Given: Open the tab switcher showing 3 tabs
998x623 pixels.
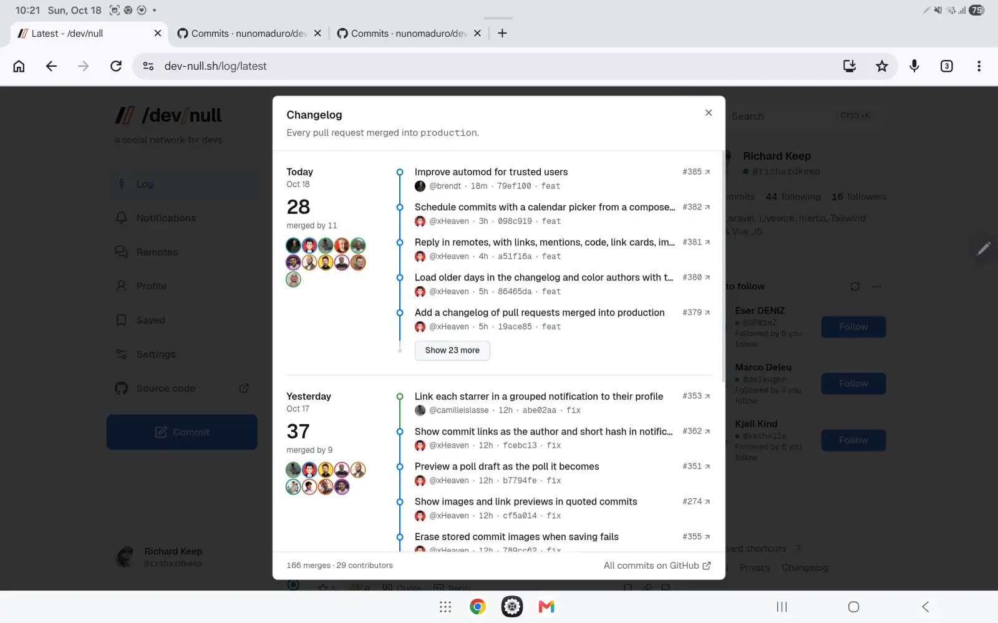Looking at the screenshot, I should 947,66.
